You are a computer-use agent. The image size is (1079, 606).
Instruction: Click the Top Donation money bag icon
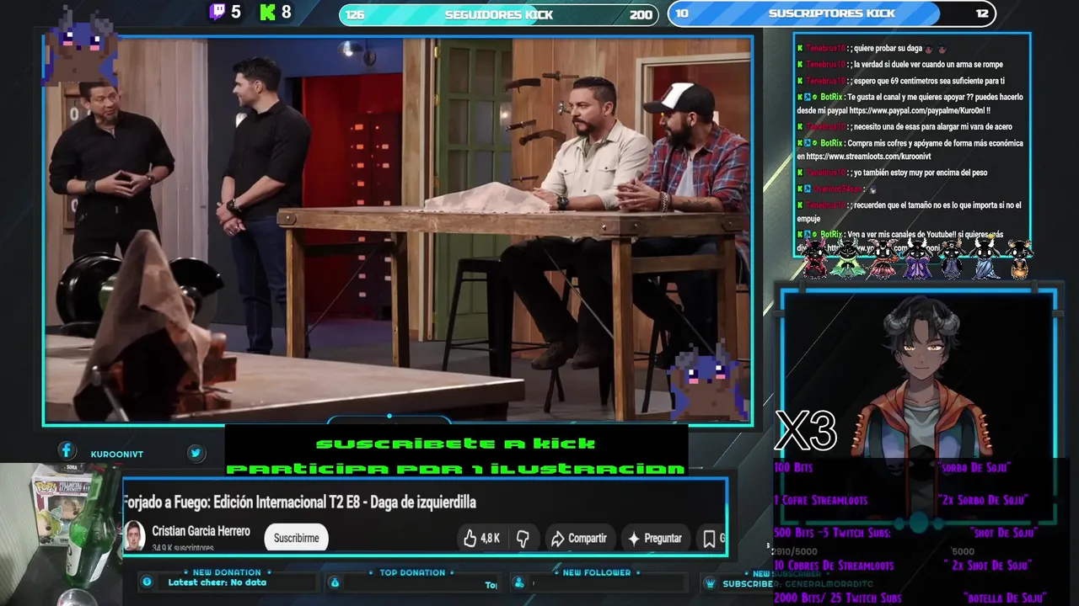tap(335, 582)
